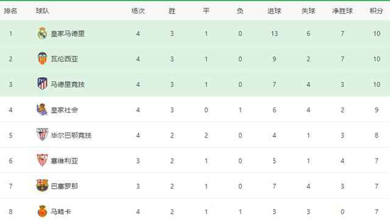Select the 场次 column header
The width and height of the screenshot is (390, 223).
[138, 11]
